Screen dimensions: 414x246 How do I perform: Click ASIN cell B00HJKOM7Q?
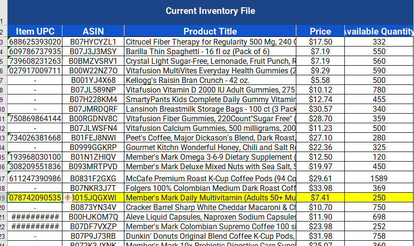click(93, 217)
